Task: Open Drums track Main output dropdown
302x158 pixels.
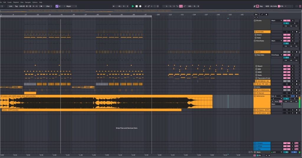Action: coord(277,21)
